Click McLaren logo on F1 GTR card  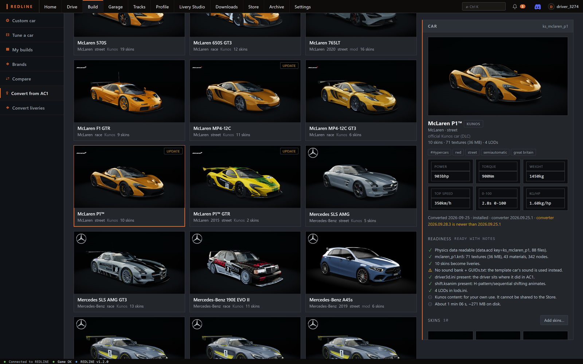click(81, 67)
